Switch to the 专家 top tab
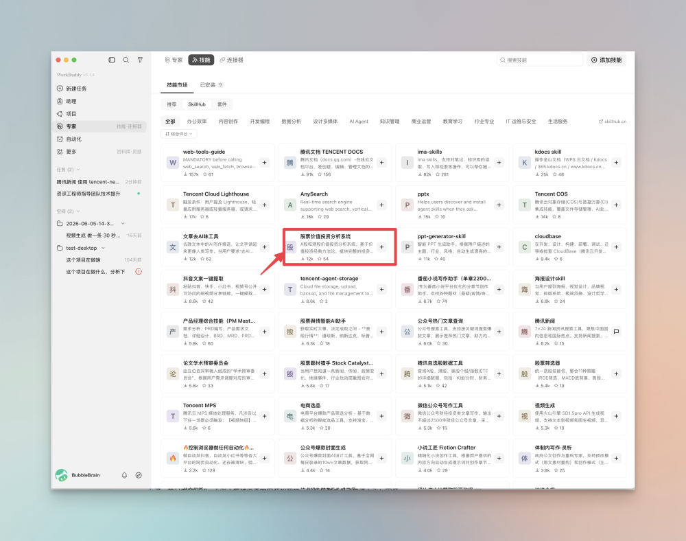686x541 pixels. tap(174, 60)
